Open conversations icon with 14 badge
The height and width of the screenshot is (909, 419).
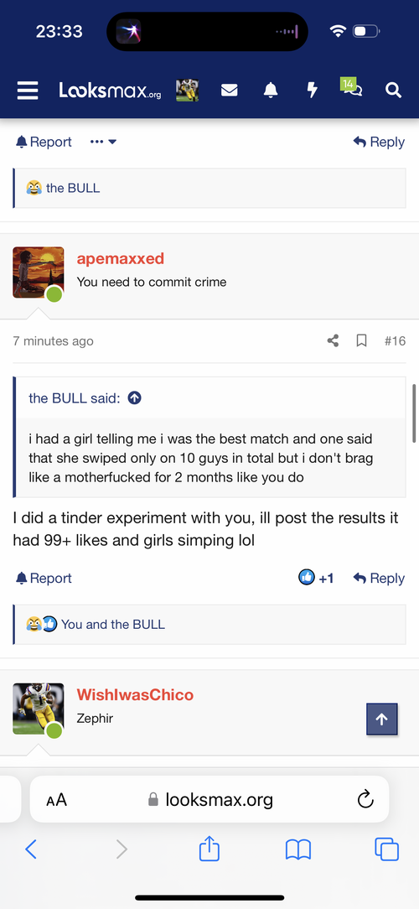pos(351,88)
